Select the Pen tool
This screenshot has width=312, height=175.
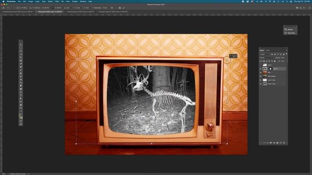pyautogui.click(x=21, y=92)
